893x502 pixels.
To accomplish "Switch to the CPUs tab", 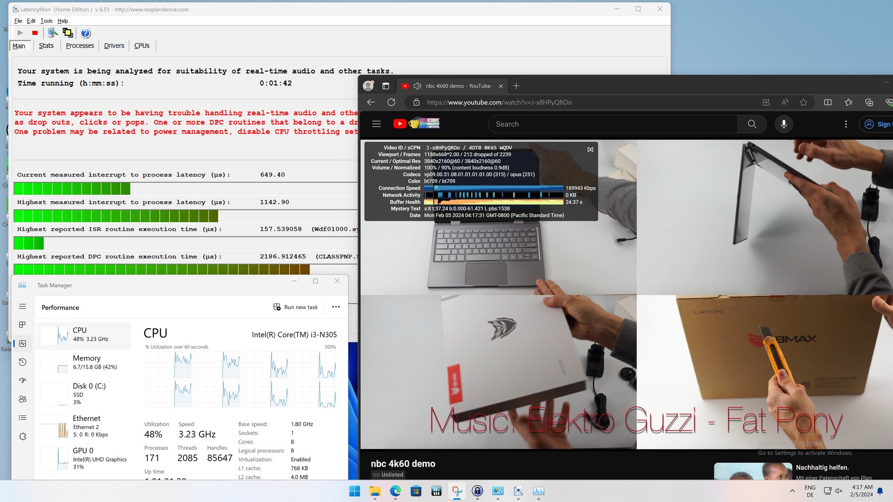I will pos(142,46).
